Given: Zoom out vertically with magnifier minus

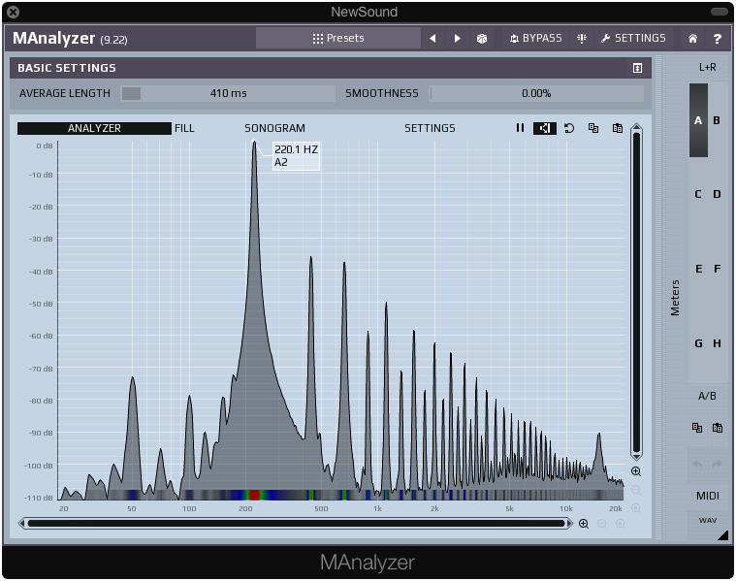Looking at the screenshot, I should tap(636, 490).
